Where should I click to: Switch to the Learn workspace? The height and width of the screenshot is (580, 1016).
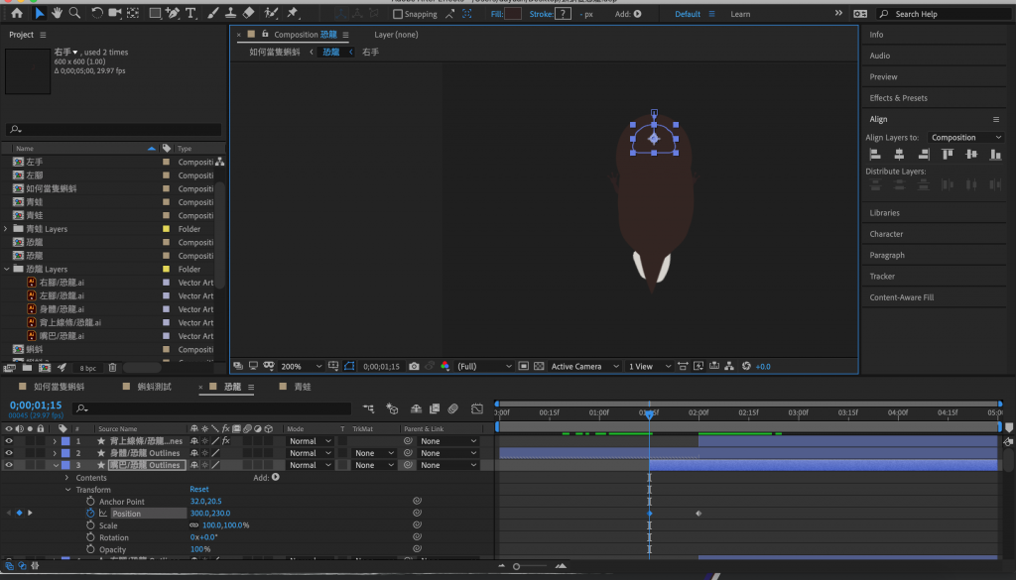740,15
